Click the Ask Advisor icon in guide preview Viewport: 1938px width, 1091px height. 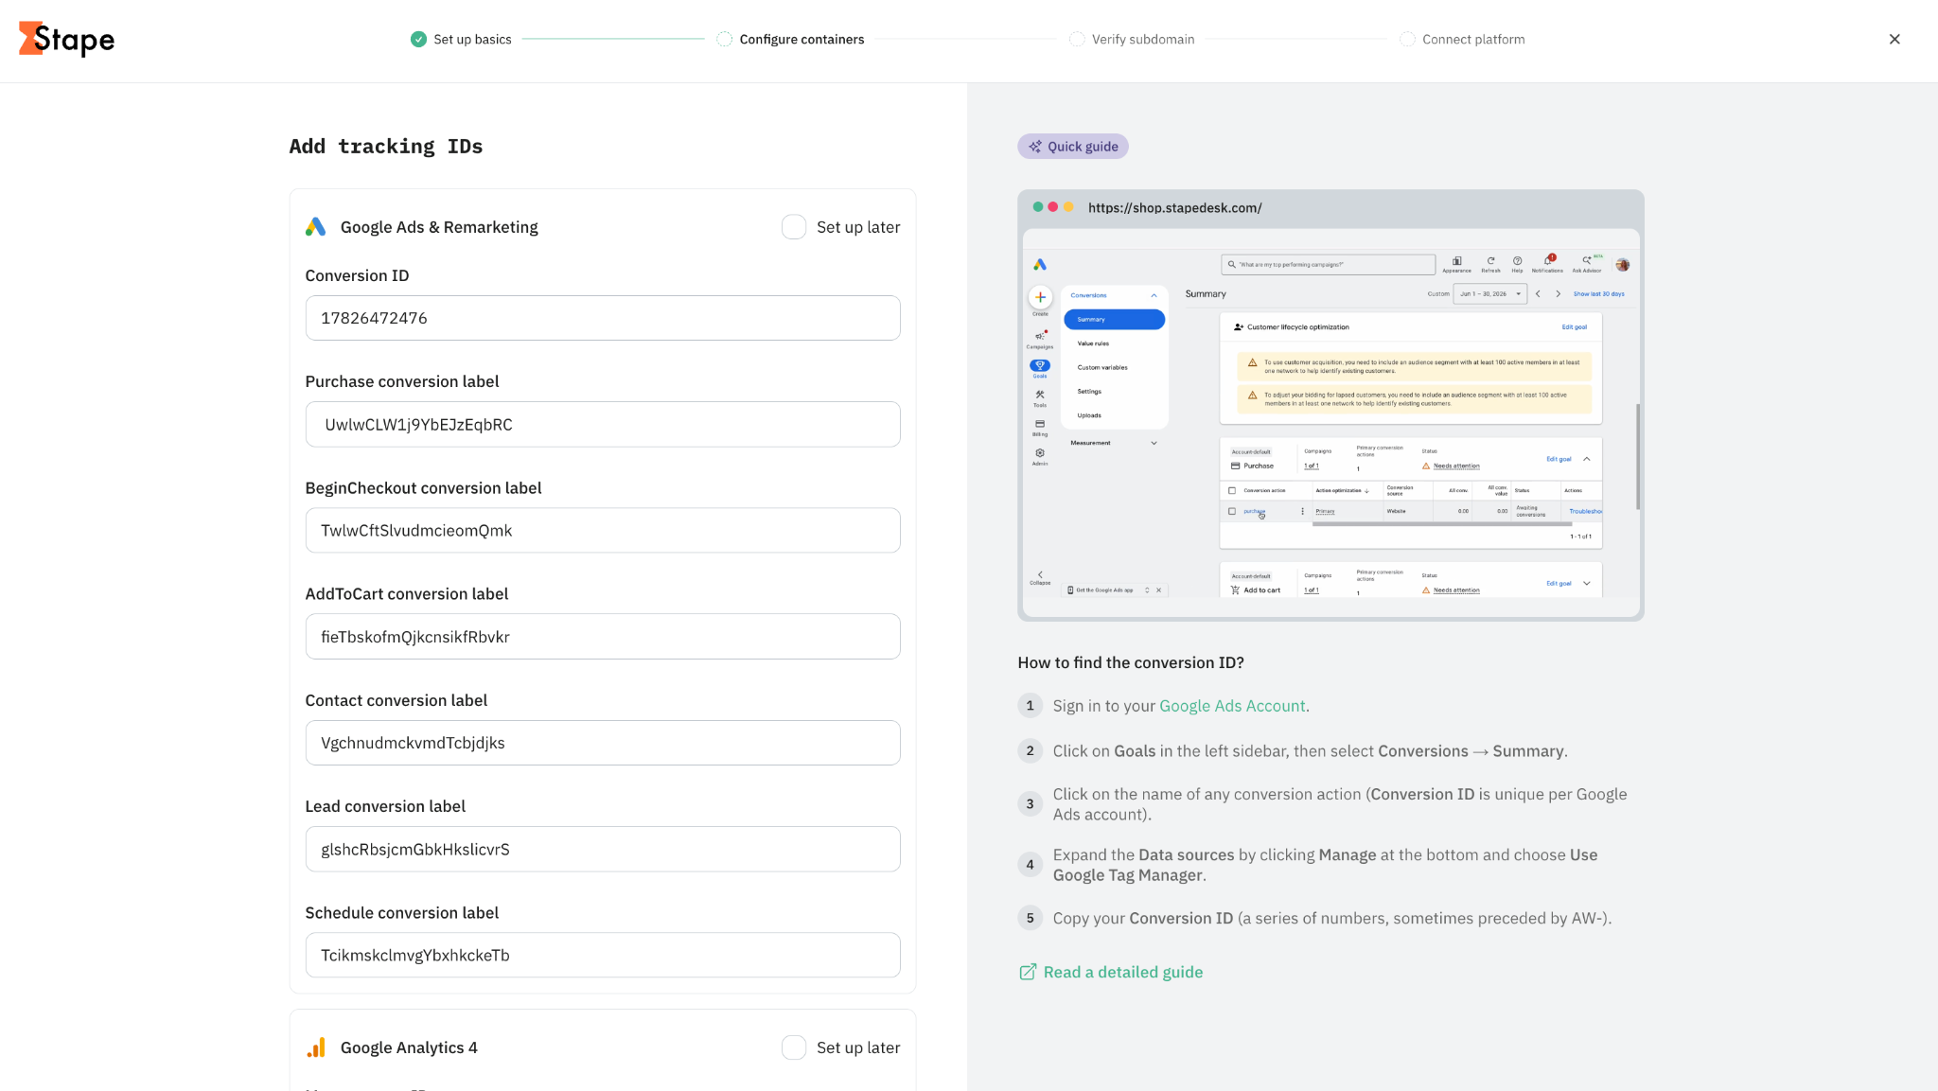coord(1587,259)
